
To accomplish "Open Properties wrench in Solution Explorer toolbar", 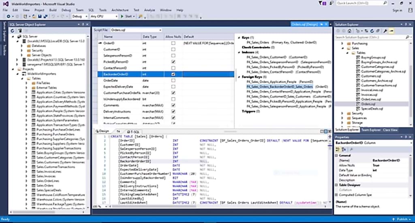I will click(385, 31).
